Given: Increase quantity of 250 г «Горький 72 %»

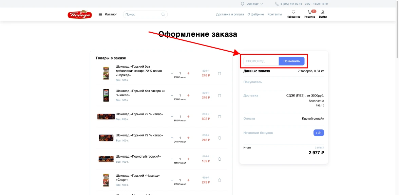Looking at the screenshot, I should coord(188,117).
